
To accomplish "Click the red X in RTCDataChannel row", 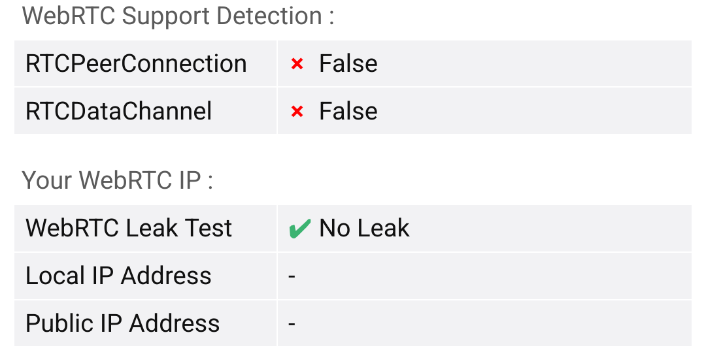I will tap(297, 112).
